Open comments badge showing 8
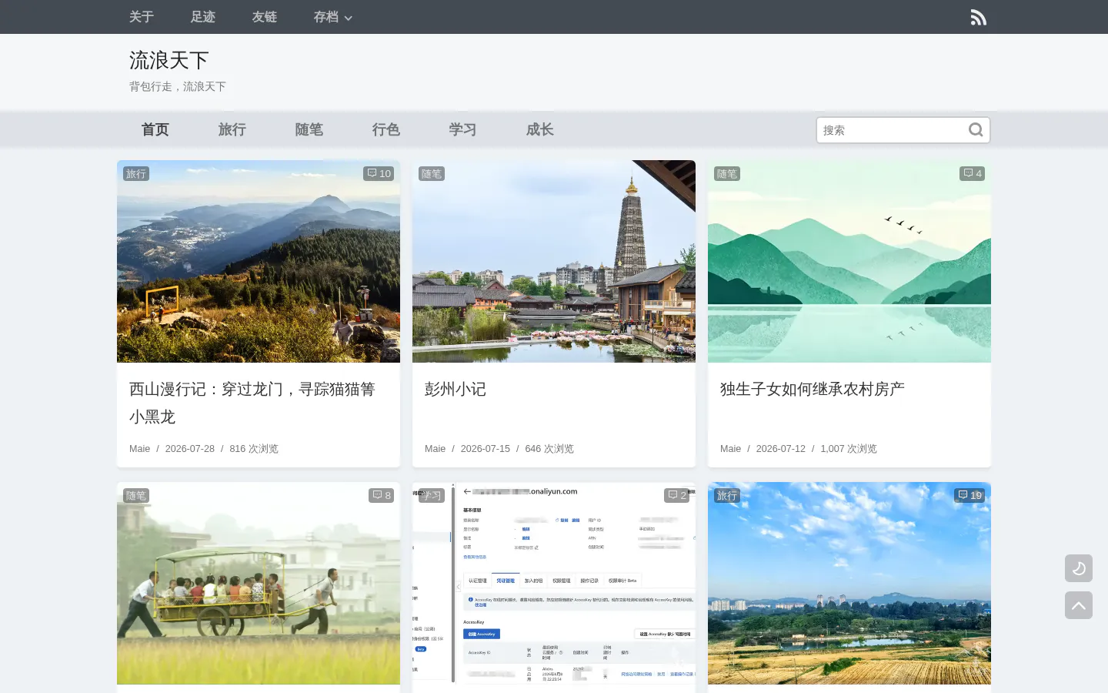This screenshot has height=693, width=1108. (x=382, y=495)
